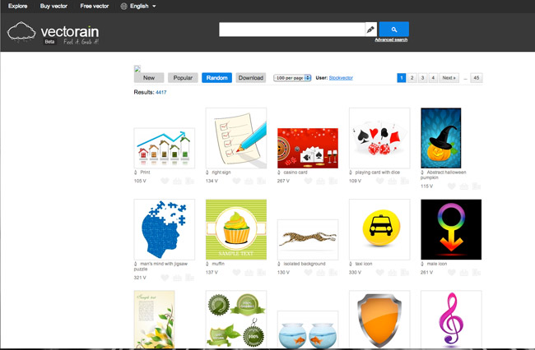Viewport: 535px width, 350px height.
Task: Open the Explore menu
Action: pos(18,6)
